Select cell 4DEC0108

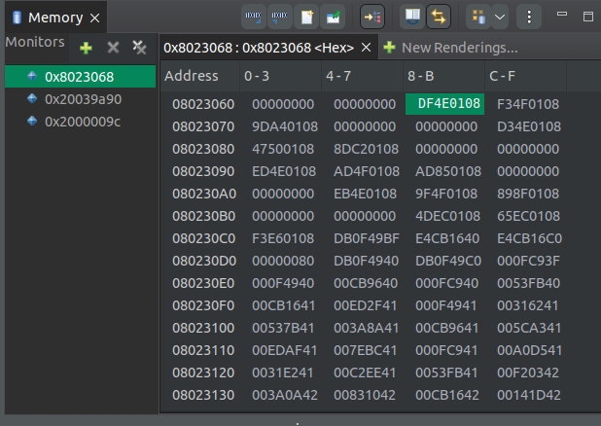pos(447,216)
